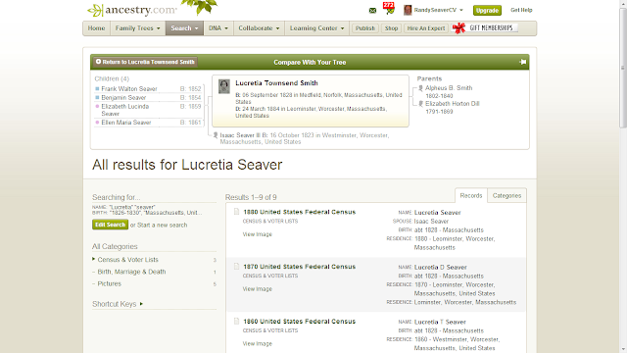This screenshot has width=627, height=353.
Task: Click person icon beside Elizabeth Horton Dill
Action: click(x=420, y=104)
